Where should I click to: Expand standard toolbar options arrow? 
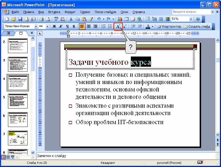(204, 19)
